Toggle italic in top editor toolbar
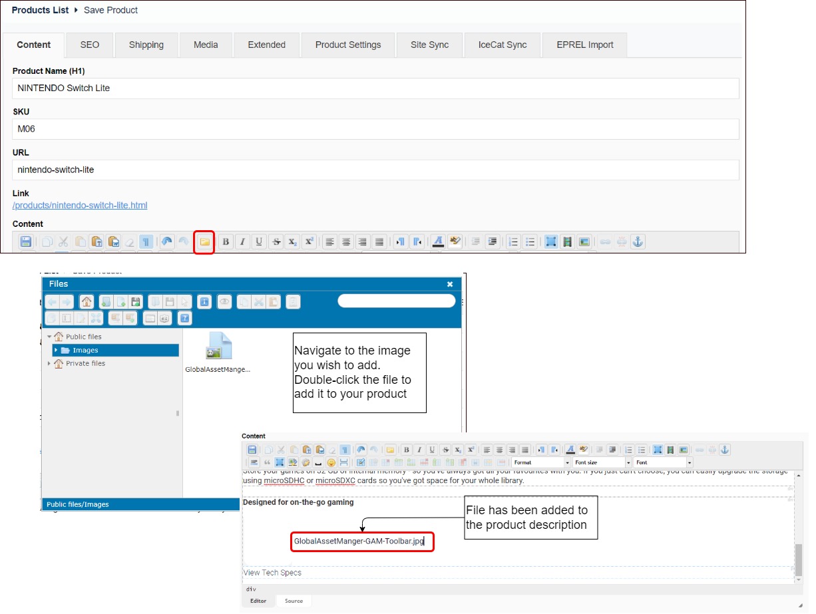 243,242
